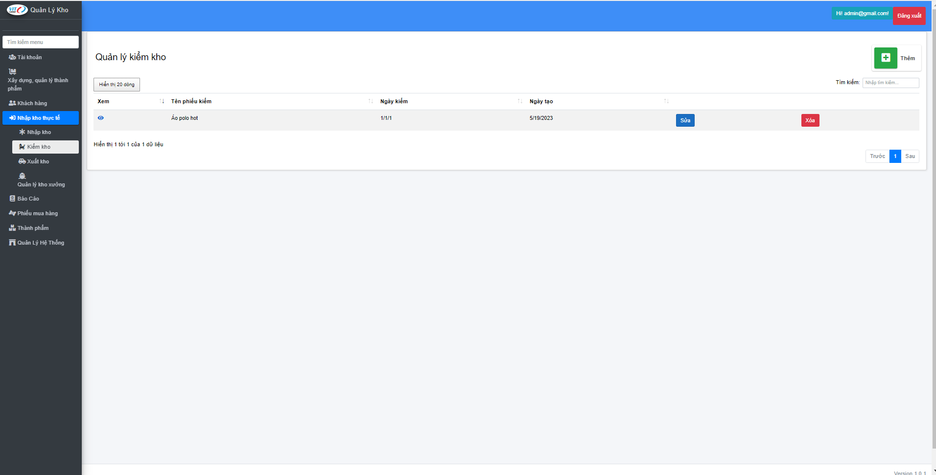Select page 1 in pagination
The width and height of the screenshot is (936, 475).
pos(895,156)
